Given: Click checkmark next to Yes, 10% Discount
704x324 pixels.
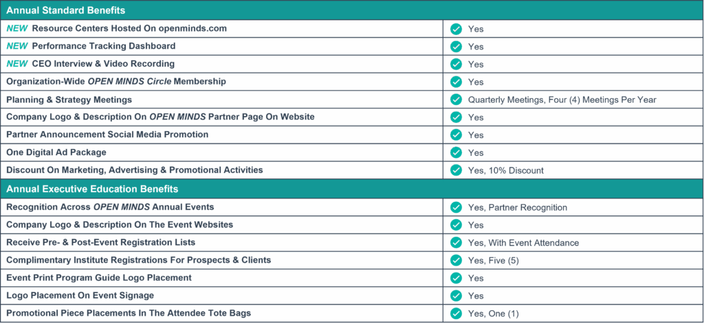Looking at the screenshot, I should (456, 170).
